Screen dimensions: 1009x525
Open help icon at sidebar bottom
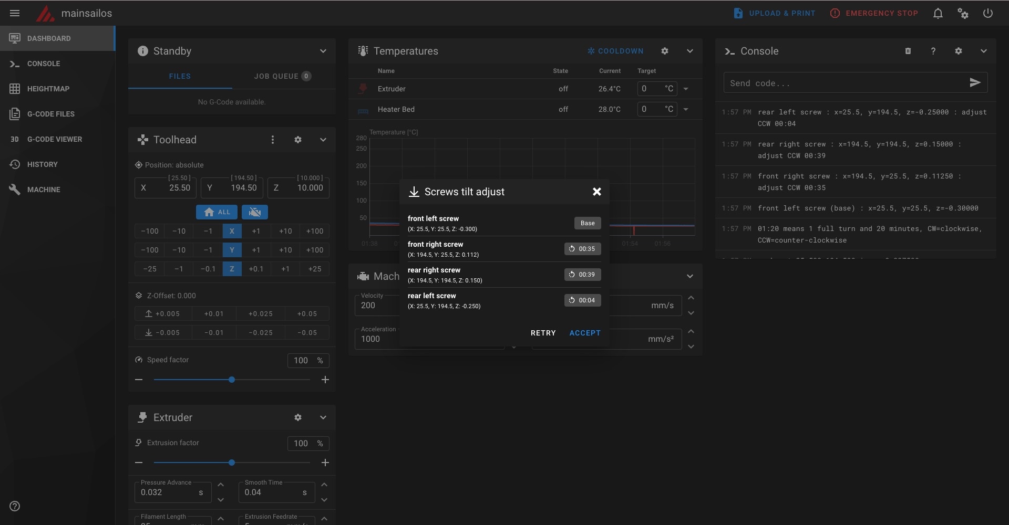[x=15, y=506]
